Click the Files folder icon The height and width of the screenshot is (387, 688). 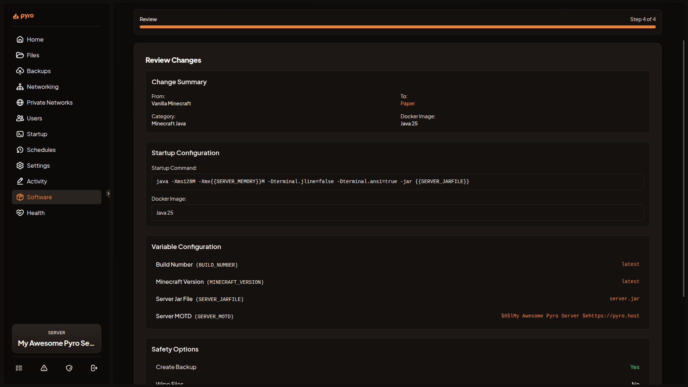pyautogui.click(x=20, y=55)
